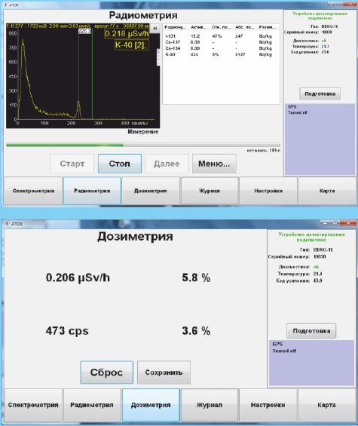
Task: Click the ATOM app icon in Радиометрия title bar
Action: tap(6, 5)
